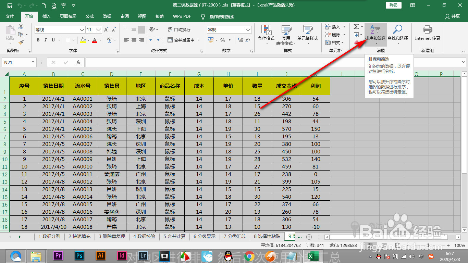This screenshot has width=468, height=263.
Task: Toggle bold formatting with the B icon
Action: [x=38, y=40]
